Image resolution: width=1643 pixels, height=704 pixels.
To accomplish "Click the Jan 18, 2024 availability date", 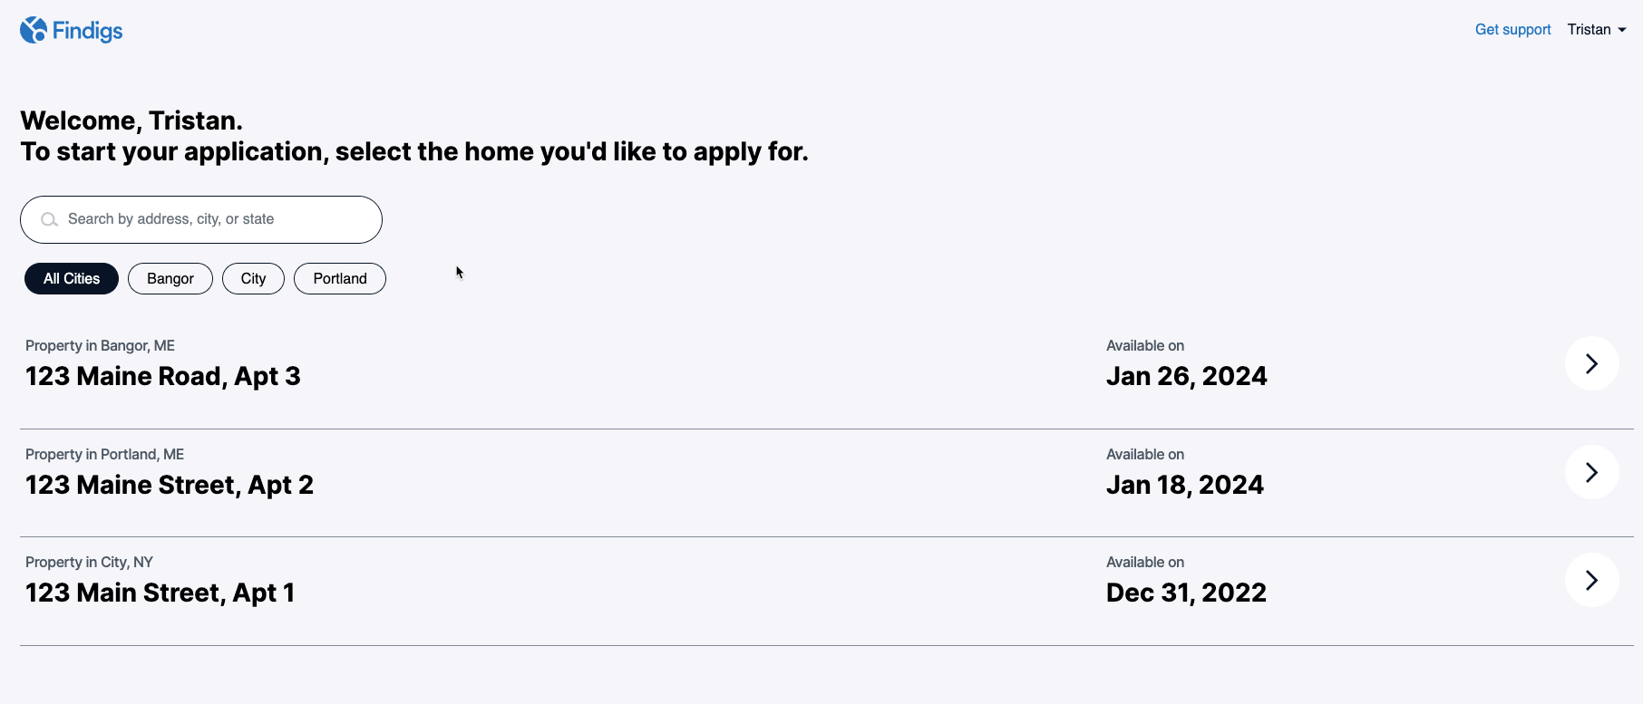I will point(1184,485).
